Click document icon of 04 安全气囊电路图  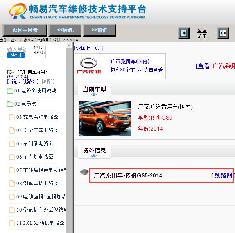coord(12,131)
